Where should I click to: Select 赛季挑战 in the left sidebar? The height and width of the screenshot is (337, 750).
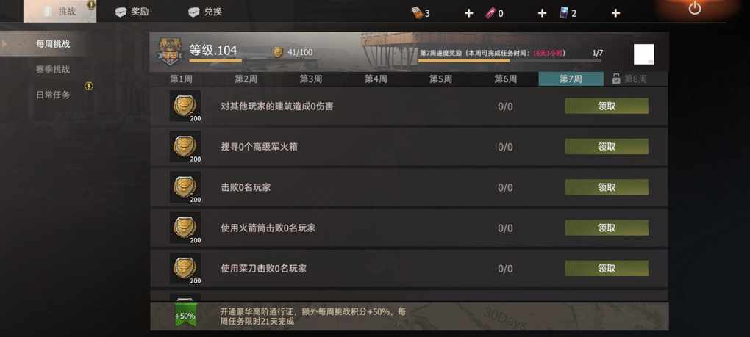[53, 70]
